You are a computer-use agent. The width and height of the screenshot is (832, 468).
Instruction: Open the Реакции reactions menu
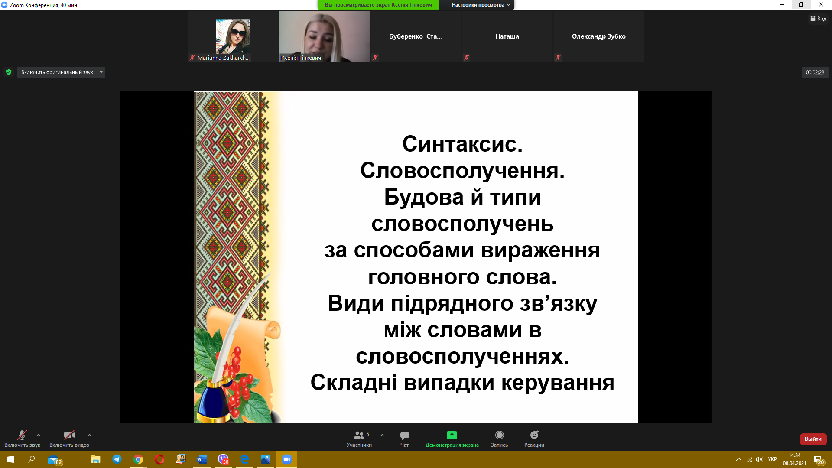point(534,439)
